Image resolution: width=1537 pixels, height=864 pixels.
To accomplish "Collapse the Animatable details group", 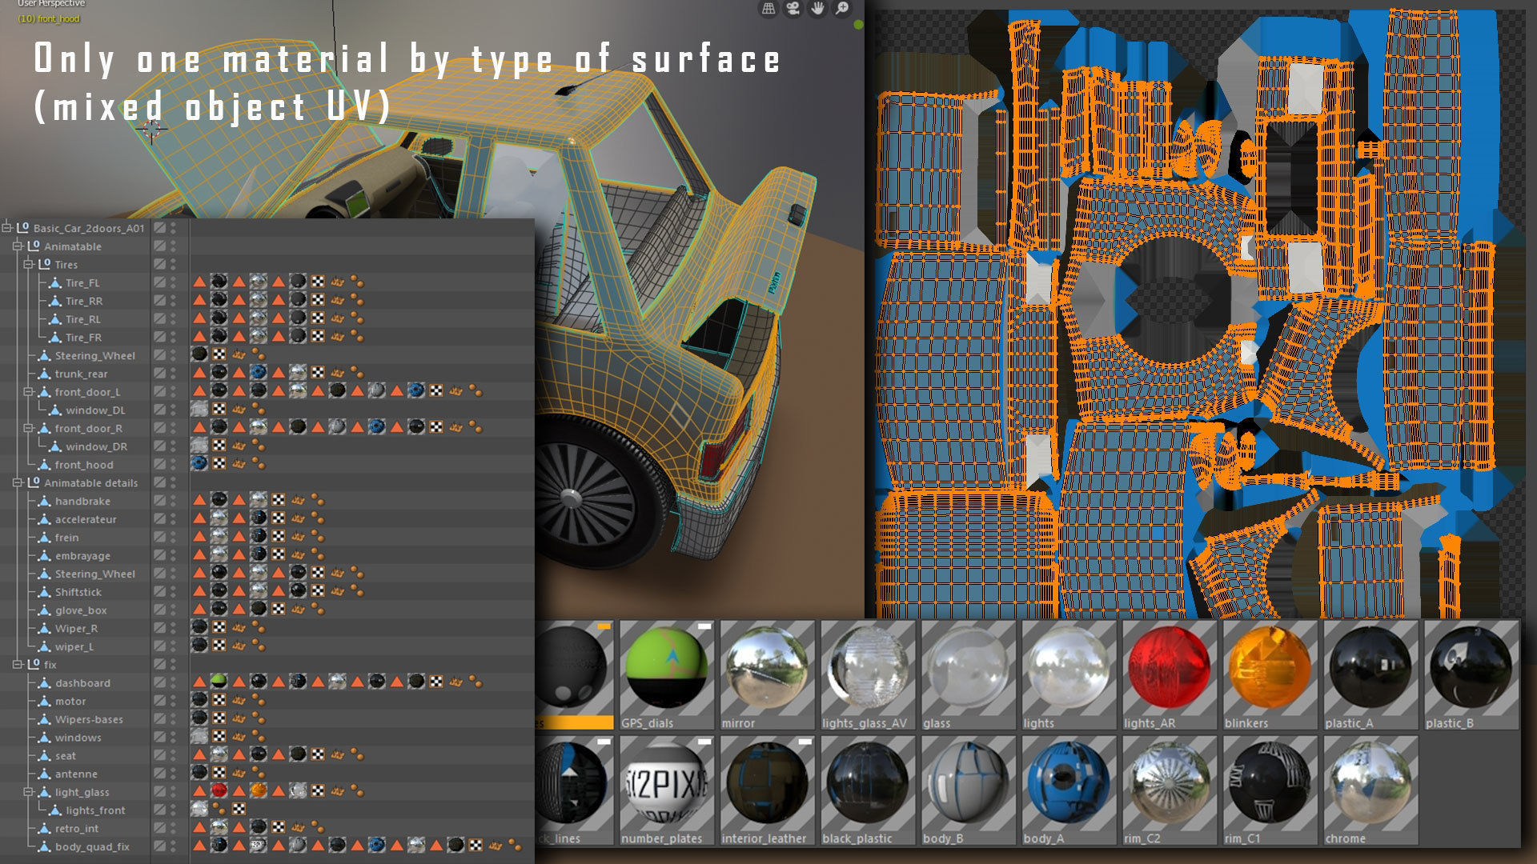I will [18, 482].
